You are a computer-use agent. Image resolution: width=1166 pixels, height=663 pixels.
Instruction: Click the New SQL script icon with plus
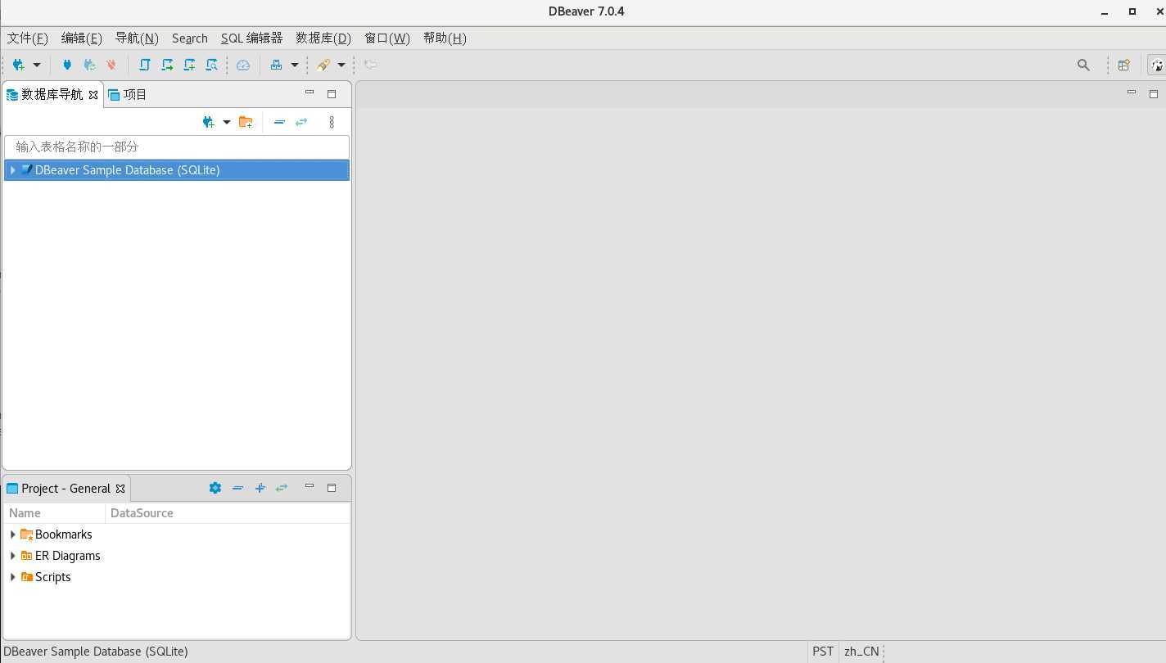click(189, 65)
